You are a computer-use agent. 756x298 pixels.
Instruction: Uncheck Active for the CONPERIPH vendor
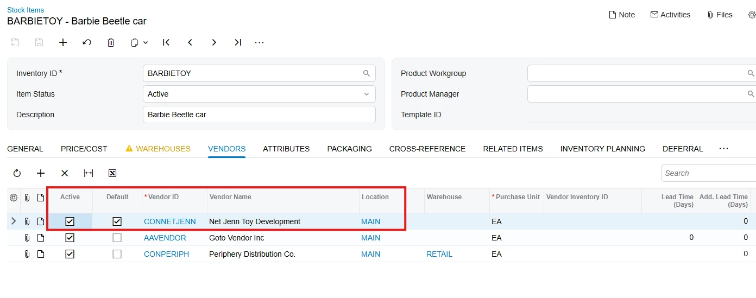click(x=70, y=254)
